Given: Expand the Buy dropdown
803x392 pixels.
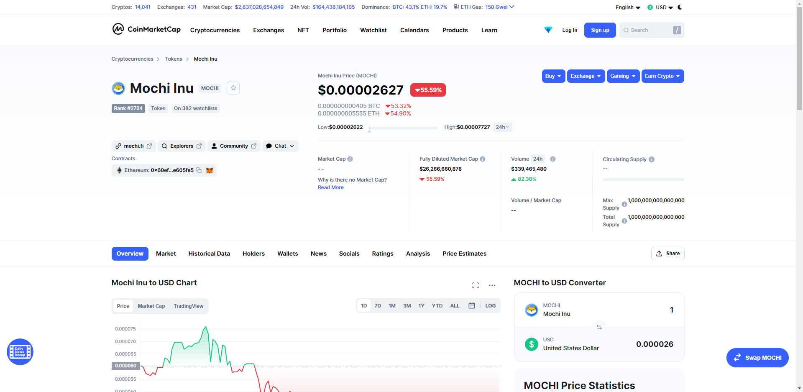Looking at the screenshot, I should pyautogui.click(x=553, y=76).
